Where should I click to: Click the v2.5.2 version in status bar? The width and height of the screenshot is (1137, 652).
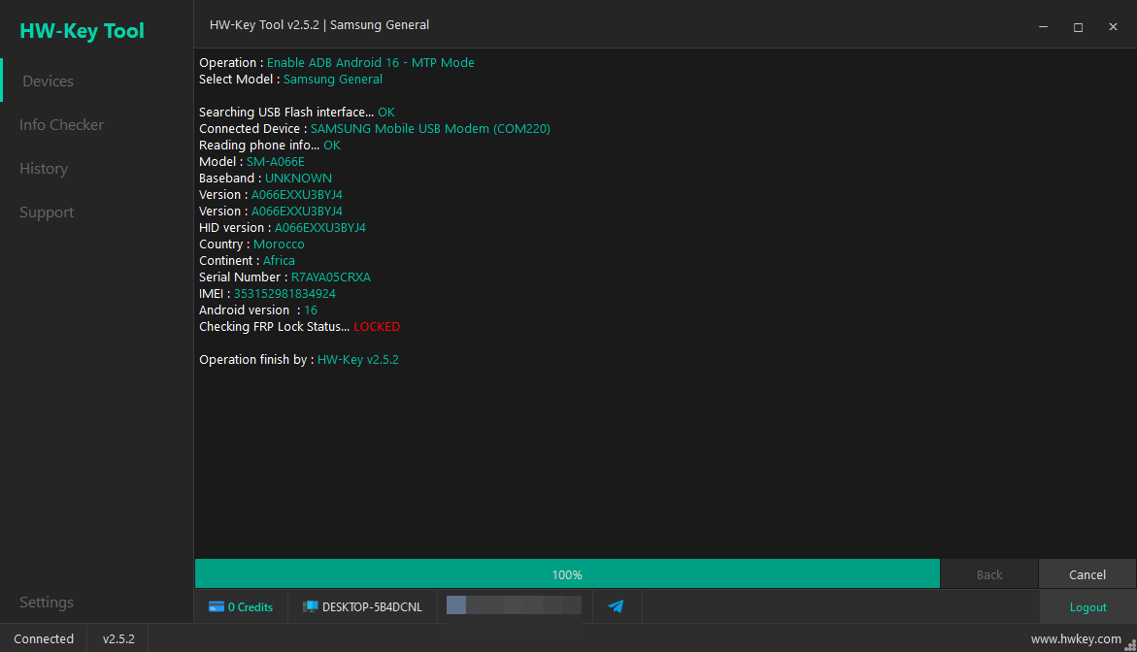(x=118, y=639)
